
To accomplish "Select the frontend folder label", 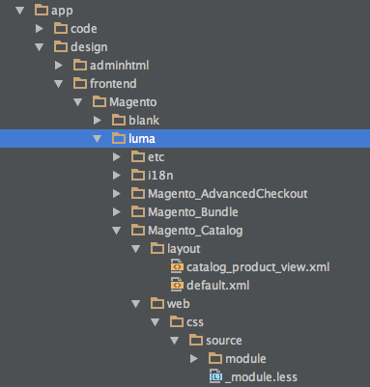I will point(113,84).
